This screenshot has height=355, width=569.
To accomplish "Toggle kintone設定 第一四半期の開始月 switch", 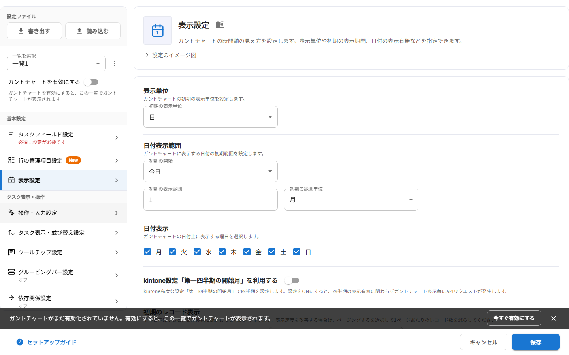I will pyautogui.click(x=292, y=280).
